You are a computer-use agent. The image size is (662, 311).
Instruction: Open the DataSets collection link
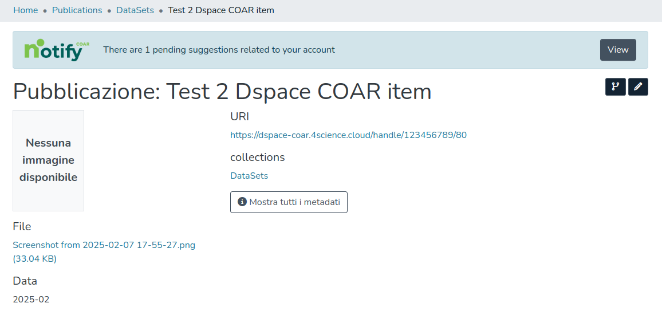(x=249, y=176)
